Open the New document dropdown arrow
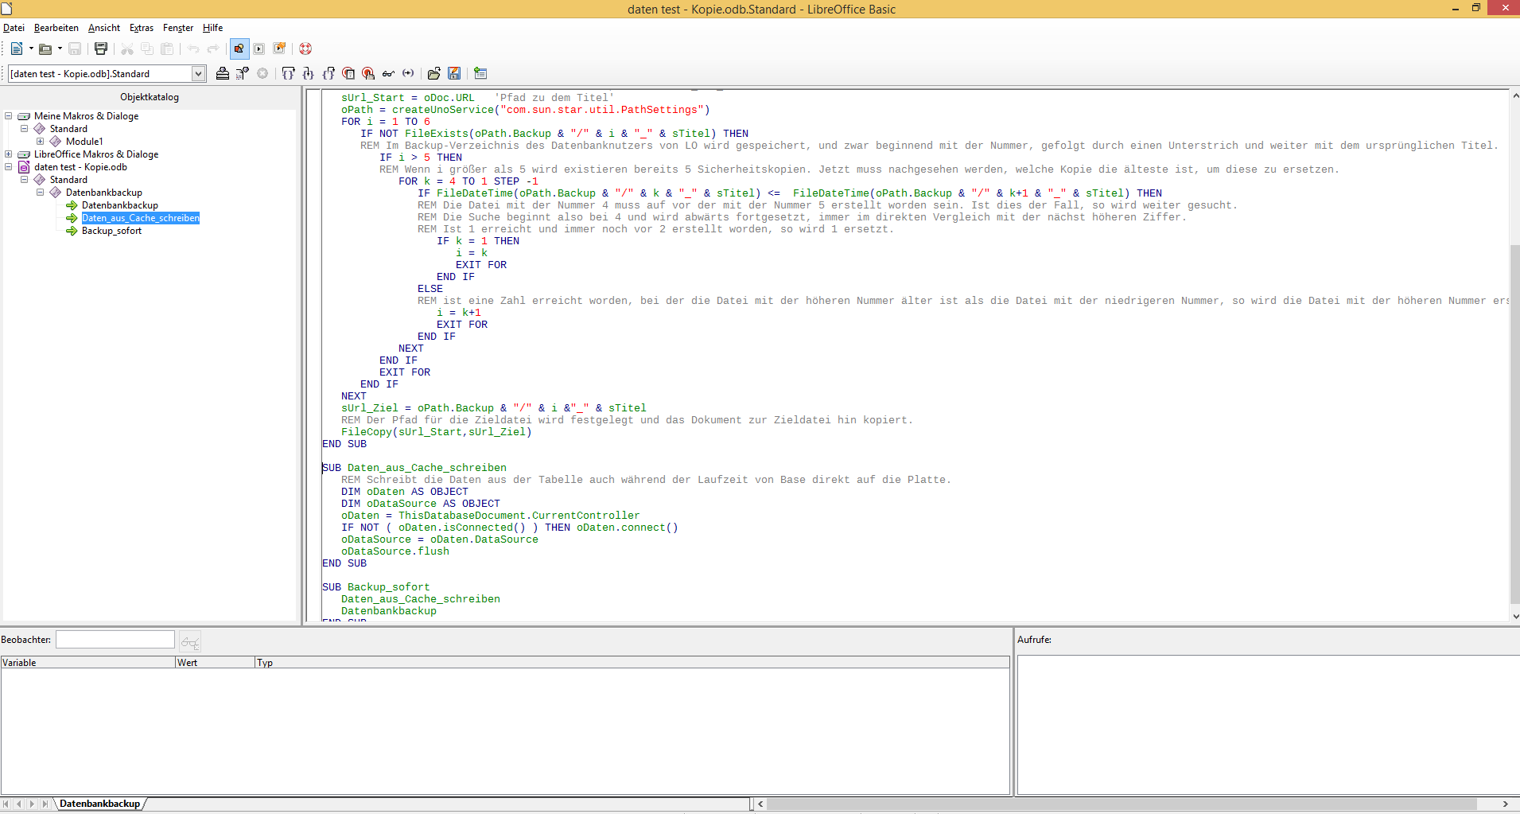 [31, 49]
